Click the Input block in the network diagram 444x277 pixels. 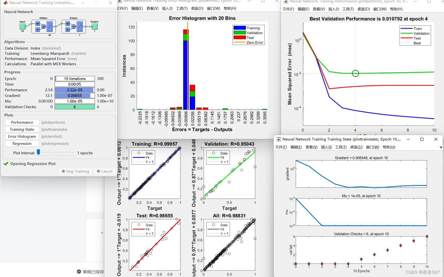click(22, 26)
